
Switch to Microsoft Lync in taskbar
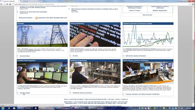[63, 108]
